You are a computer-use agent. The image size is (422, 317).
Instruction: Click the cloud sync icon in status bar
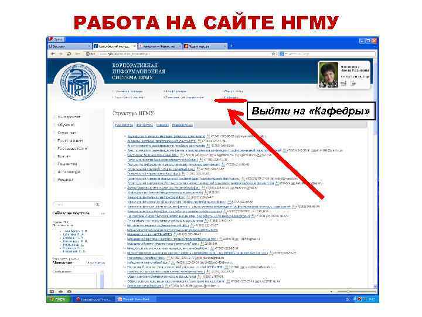pyautogui.click(x=61, y=291)
